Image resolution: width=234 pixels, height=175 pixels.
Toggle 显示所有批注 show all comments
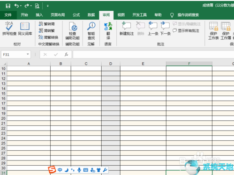(x=186, y=30)
